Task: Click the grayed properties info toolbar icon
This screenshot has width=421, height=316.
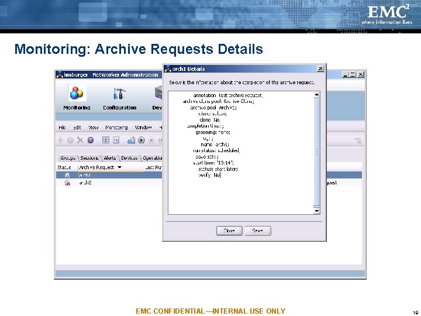Action: tap(70, 140)
